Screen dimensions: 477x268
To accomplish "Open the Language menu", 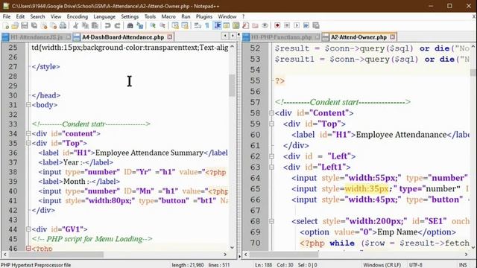I will point(104,16).
